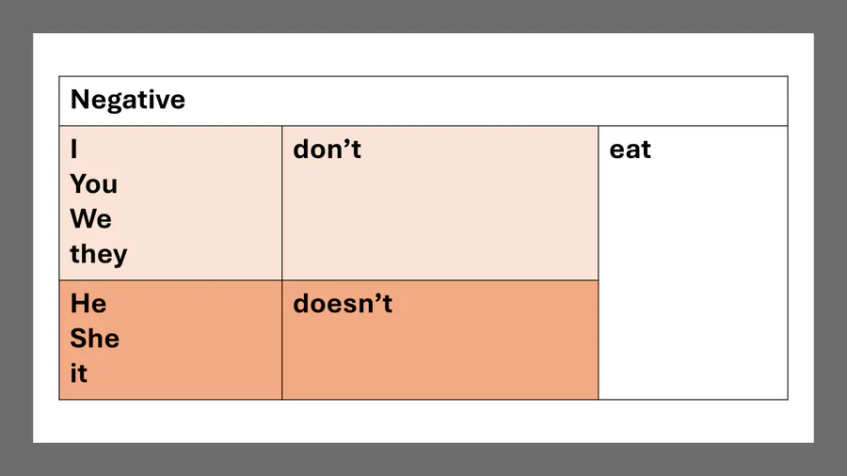
Task: Click the word "they" in the table
Action: 98,254
